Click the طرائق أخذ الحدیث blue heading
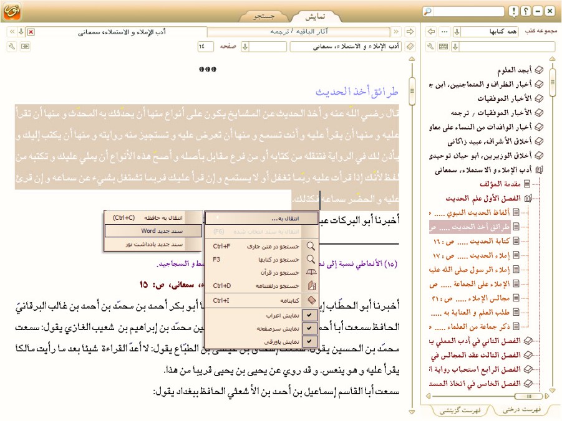 [x=357, y=92]
